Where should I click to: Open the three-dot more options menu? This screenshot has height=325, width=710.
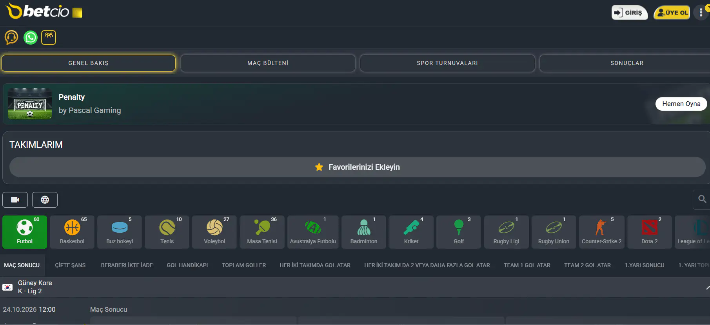pos(701,13)
